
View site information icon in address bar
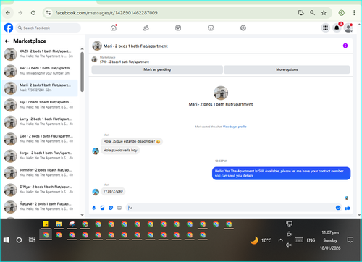[49, 13]
